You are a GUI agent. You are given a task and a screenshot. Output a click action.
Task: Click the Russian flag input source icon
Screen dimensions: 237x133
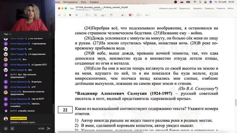(182, 2)
